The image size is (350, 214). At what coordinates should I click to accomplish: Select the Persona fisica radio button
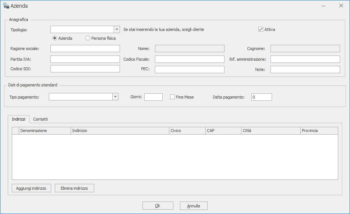(x=88, y=38)
